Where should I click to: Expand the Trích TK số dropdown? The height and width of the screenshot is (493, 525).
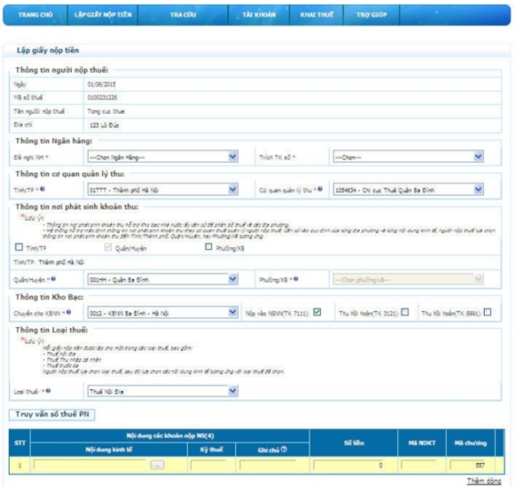tap(408, 157)
